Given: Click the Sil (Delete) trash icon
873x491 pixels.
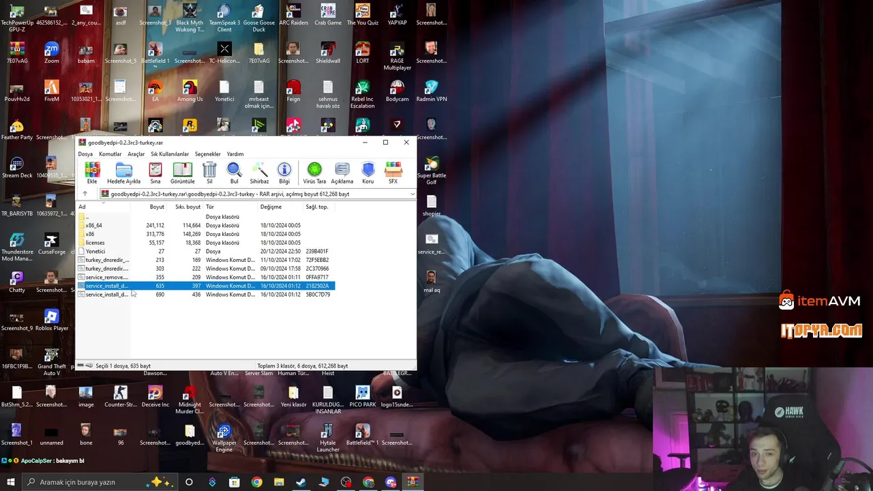Looking at the screenshot, I should pyautogui.click(x=209, y=173).
